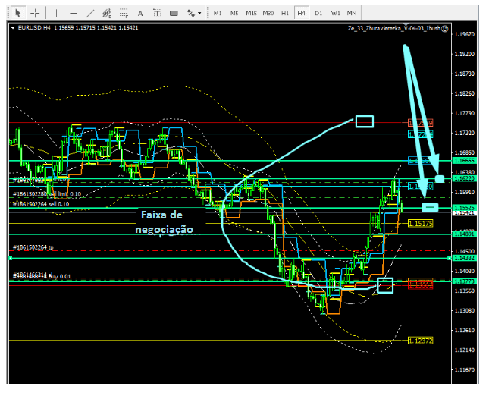Choose the text 'A' tool
This screenshot has height=399, width=489.
[140, 13]
